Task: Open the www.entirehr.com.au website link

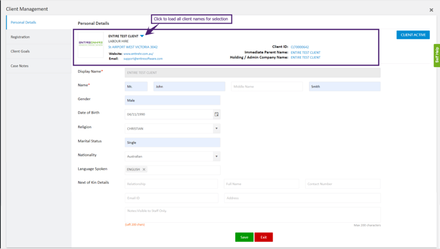Action: tap(138, 54)
